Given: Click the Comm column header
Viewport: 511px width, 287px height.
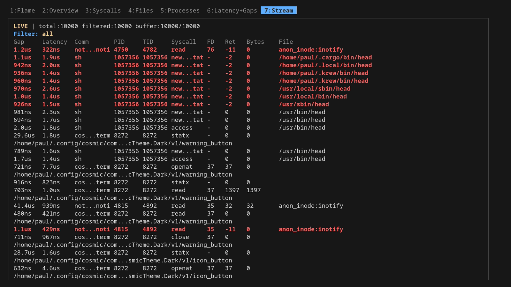Looking at the screenshot, I should click(x=81, y=42).
